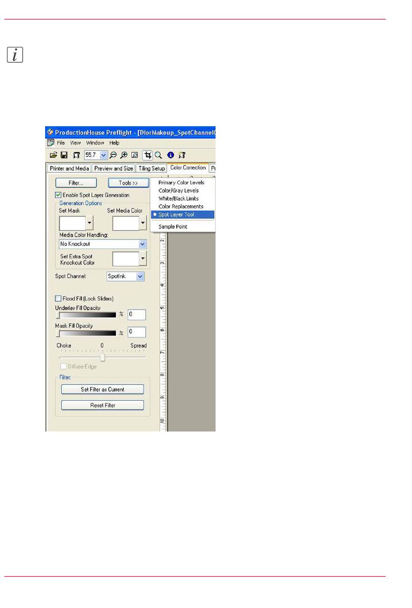The width and height of the screenshot is (412, 608).
Task: Click the printer icon next to Save
Action: (76, 155)
